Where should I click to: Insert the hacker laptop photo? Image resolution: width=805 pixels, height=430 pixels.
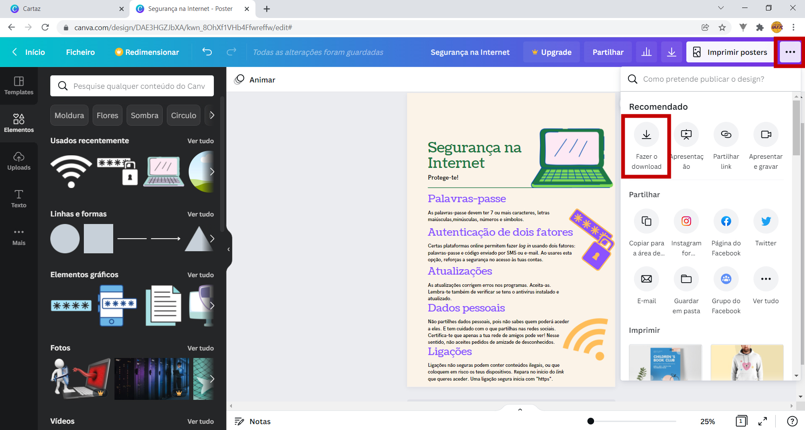pos(80,379)
